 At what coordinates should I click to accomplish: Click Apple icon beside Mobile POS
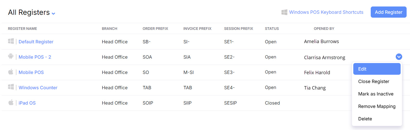coord(11,72)
